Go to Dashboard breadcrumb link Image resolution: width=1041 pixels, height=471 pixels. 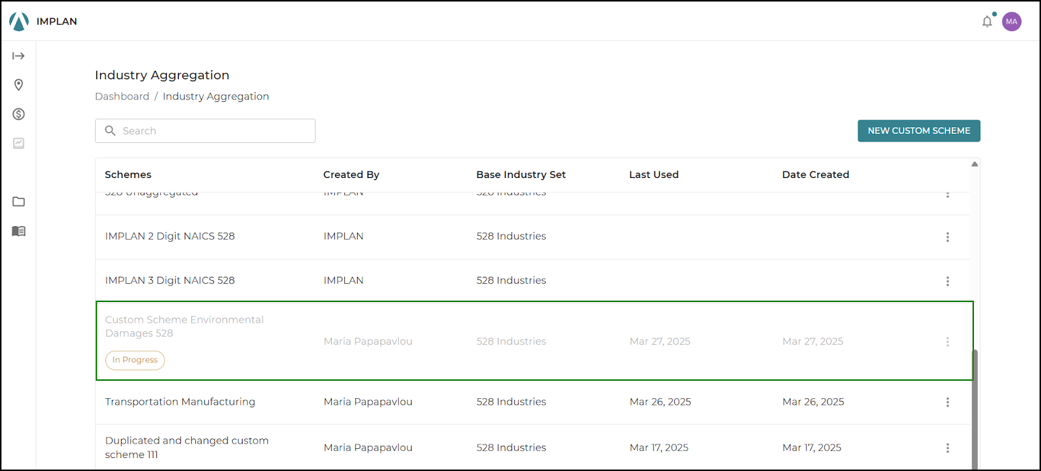(122, 96)
